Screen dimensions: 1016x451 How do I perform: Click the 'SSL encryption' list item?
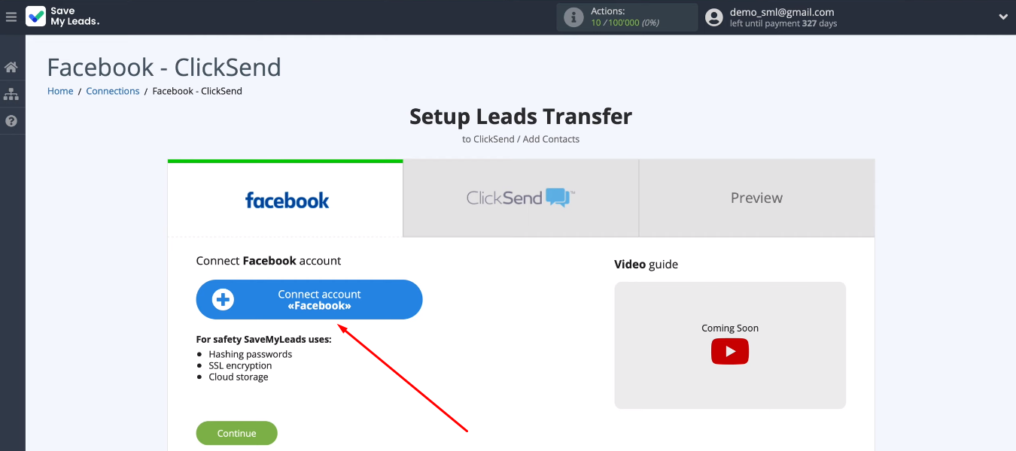tap(240, 365)
